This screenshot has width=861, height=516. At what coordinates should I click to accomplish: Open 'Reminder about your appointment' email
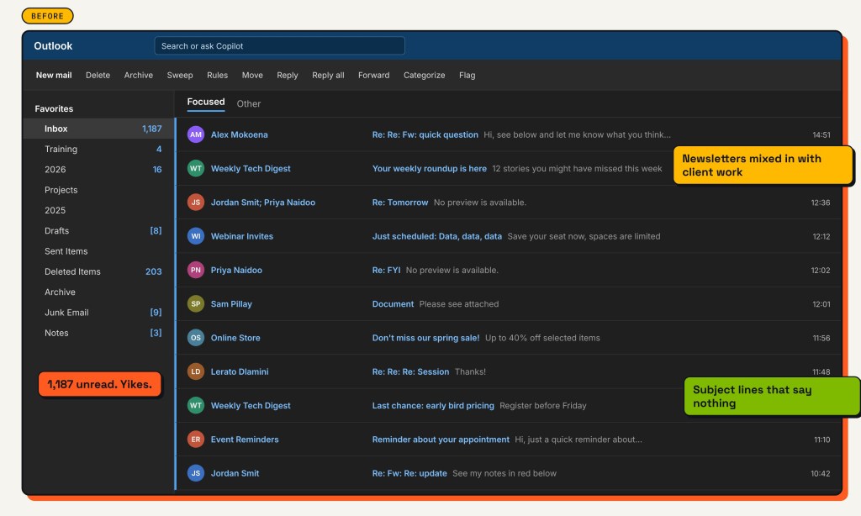[509, 440]
